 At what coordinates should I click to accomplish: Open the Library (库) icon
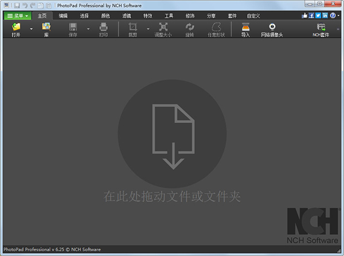point(46,27)
